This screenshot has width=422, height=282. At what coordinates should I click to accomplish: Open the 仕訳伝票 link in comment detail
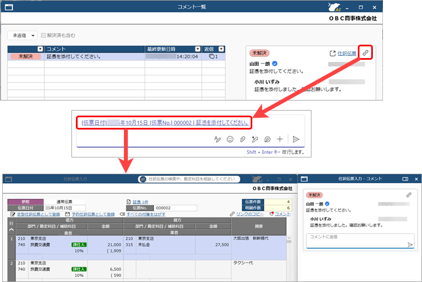[x=347, y=54]
